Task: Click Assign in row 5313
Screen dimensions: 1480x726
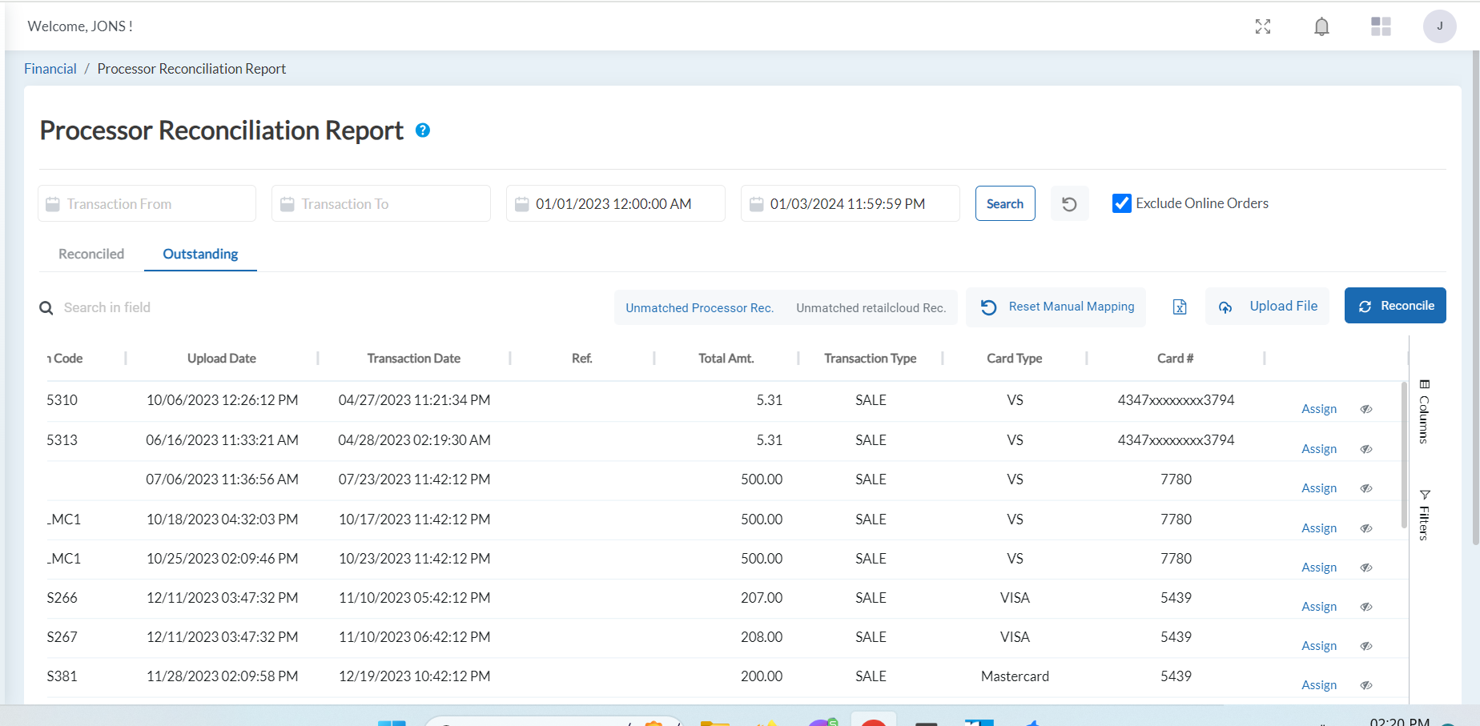Action: [x=1319, y=449]
